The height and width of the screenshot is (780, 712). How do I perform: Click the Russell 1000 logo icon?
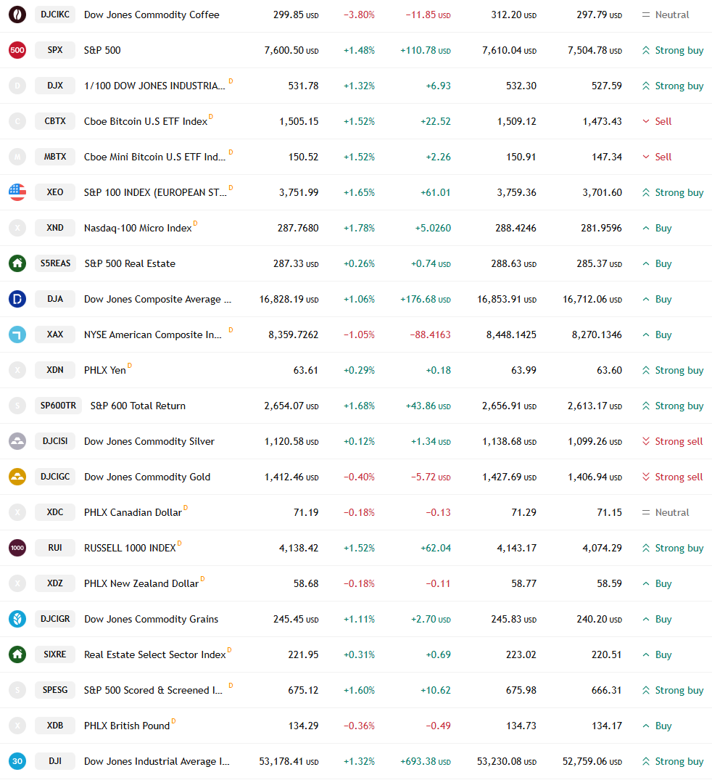pos(17,548)
